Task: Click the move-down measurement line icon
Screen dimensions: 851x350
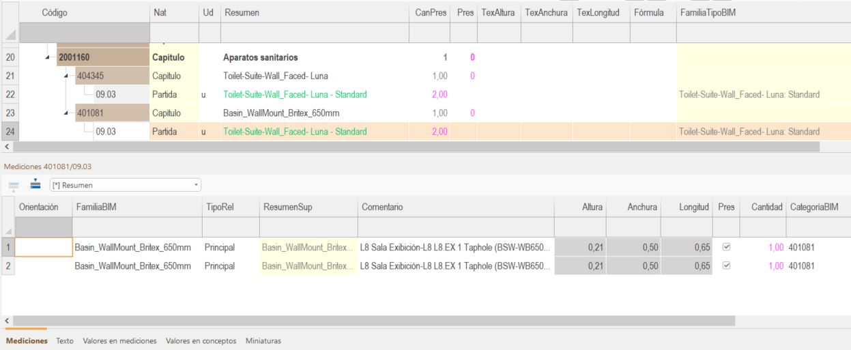Action: tap(35, 184)
